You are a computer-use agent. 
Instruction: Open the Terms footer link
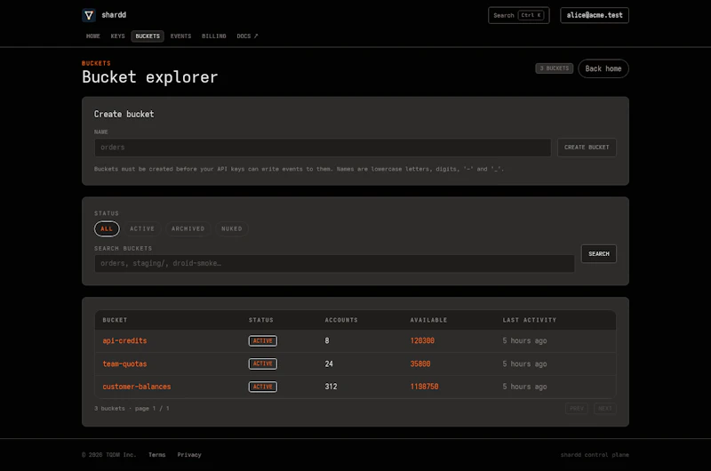pos(157,455)
